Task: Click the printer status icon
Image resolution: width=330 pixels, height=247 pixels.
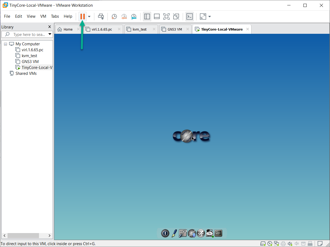Action: click(283, 244)
